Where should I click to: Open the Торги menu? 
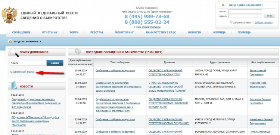tap(74, 33)
